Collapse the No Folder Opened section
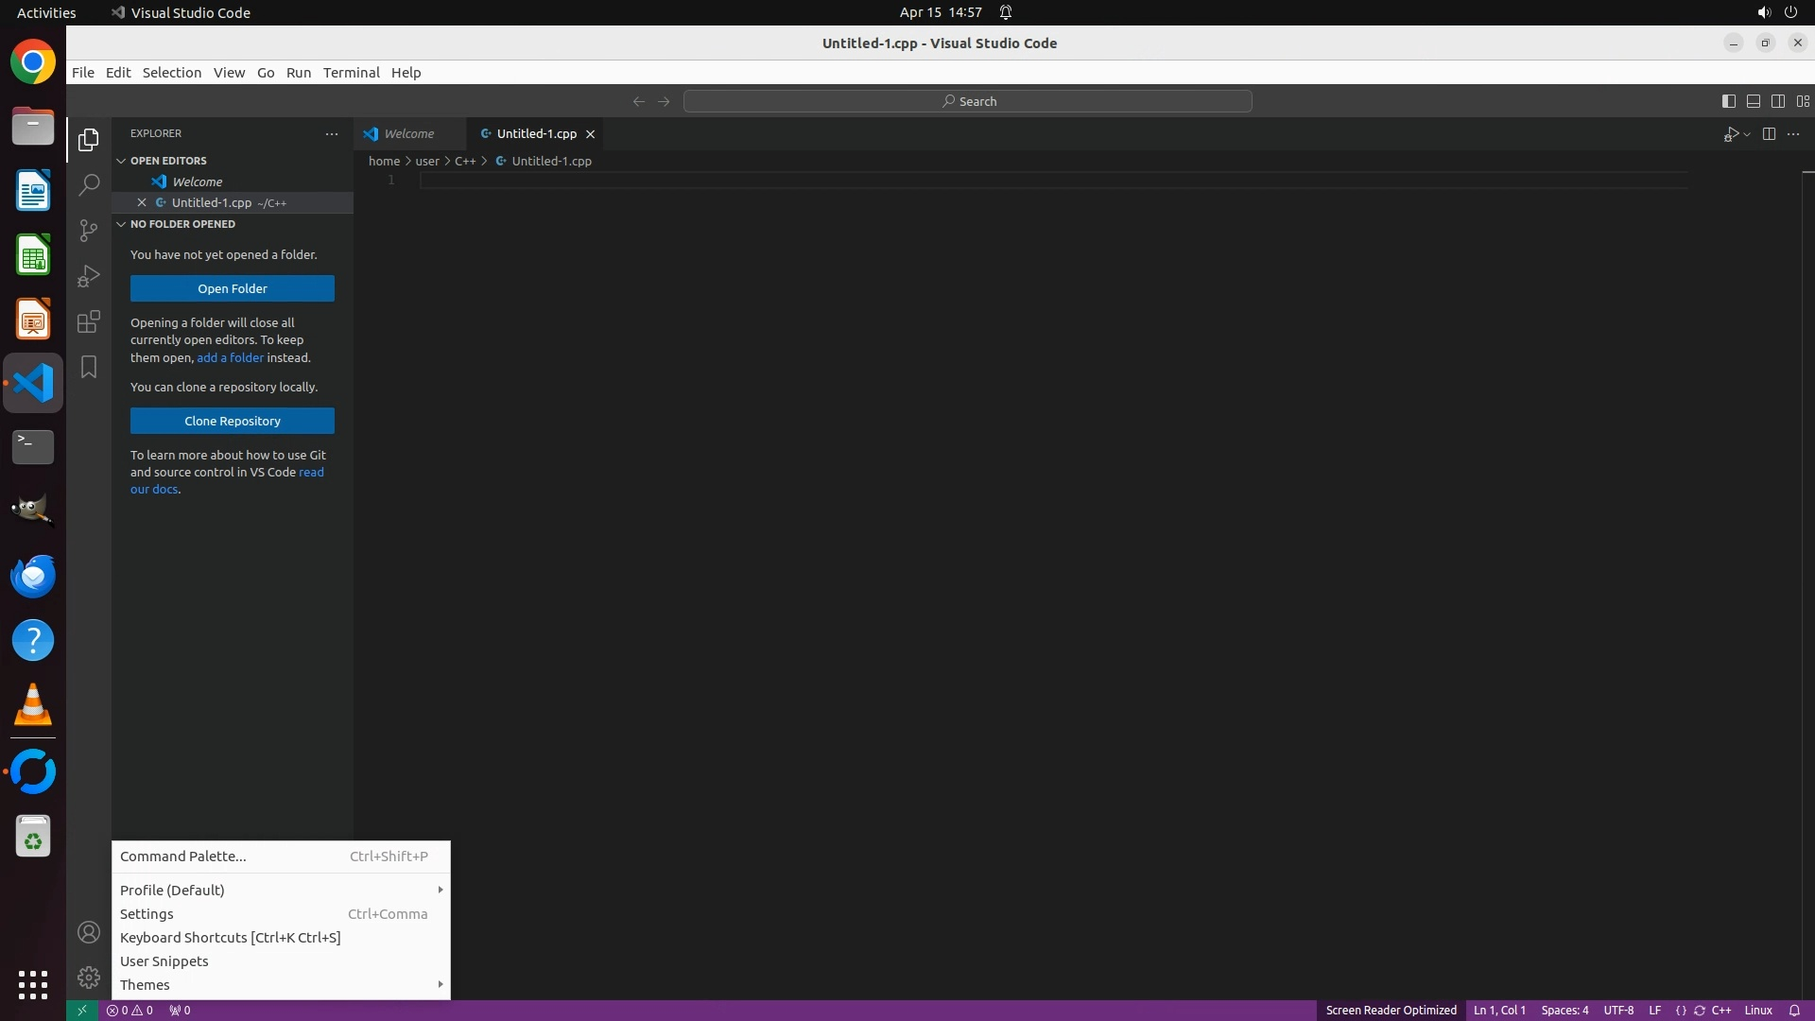This screenshot has width=1815, height=1021. (x=181, y=224)
